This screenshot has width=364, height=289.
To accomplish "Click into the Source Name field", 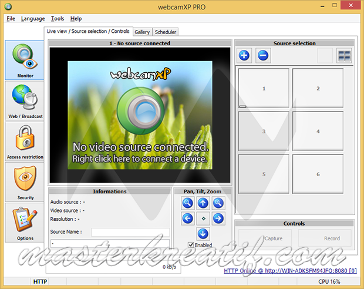I will (x=130, y=232).
